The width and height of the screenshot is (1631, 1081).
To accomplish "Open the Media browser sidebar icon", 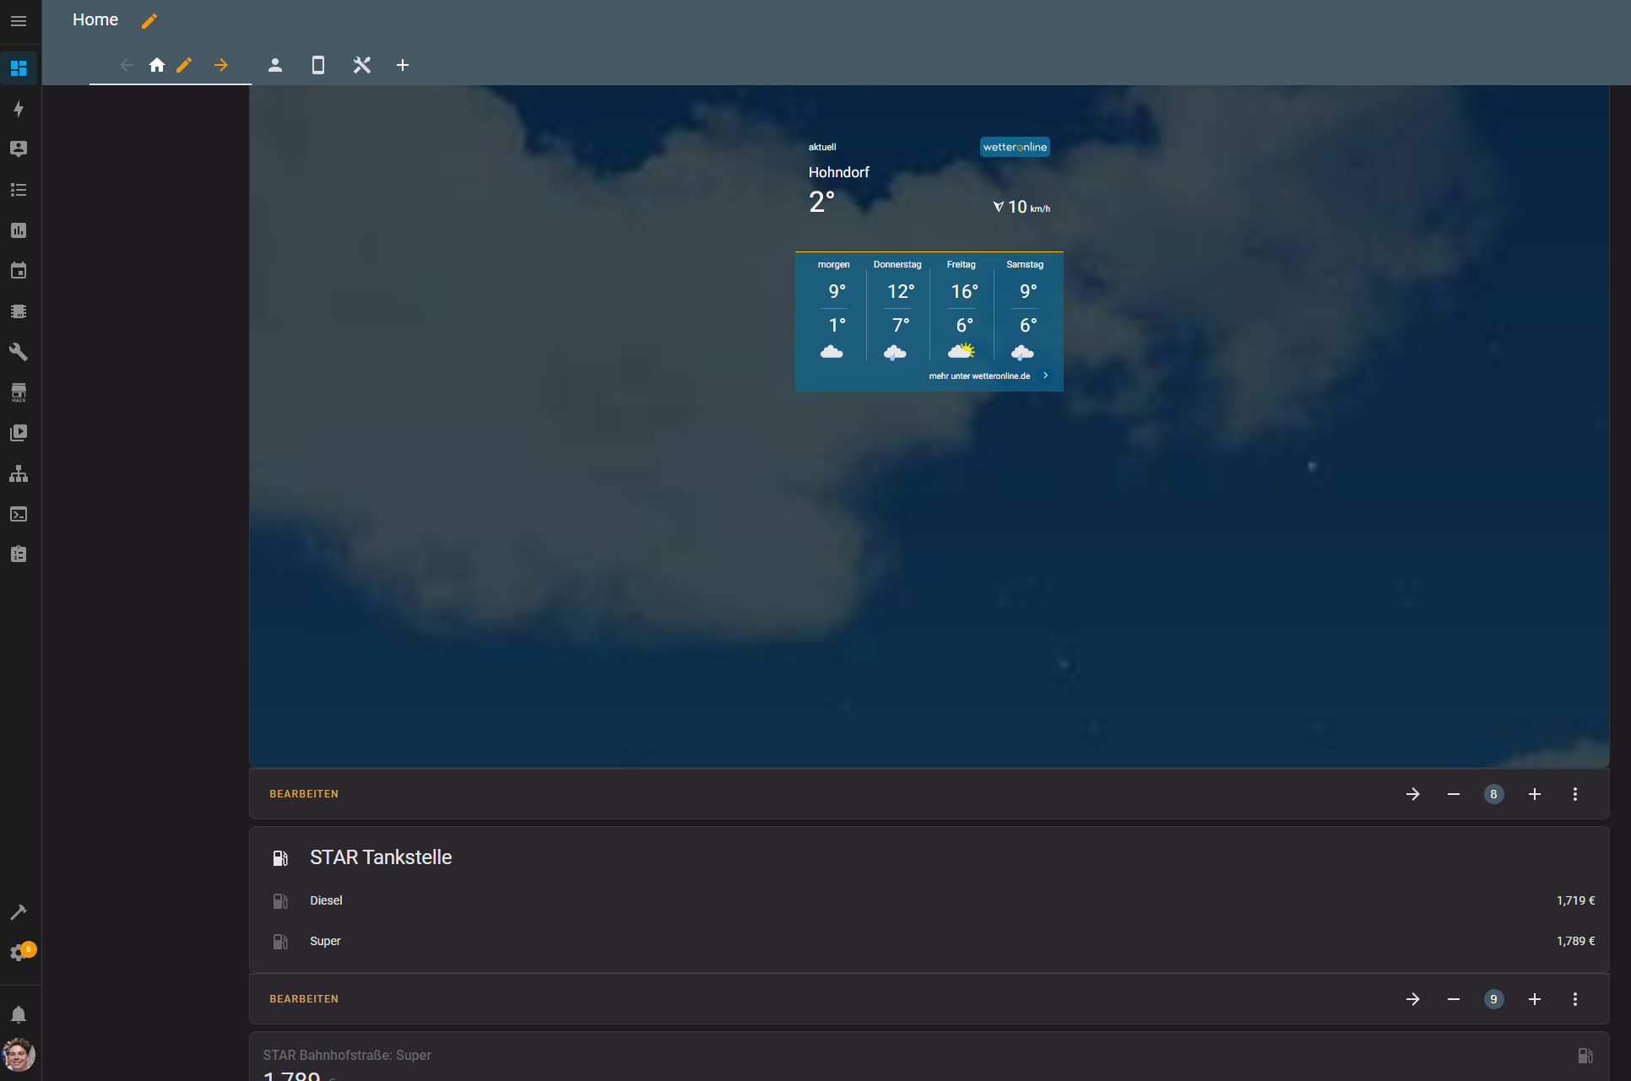I will 19,433.
